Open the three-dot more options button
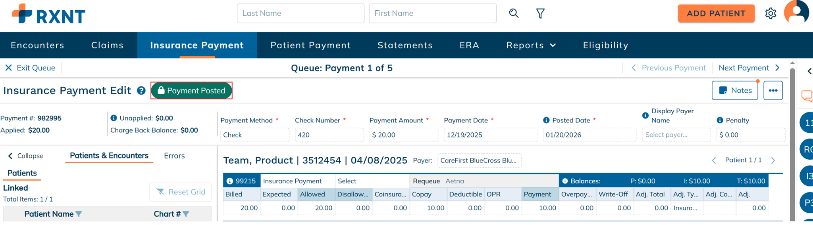This screenshot has width=813, height=225. click(x=773, y=90)
